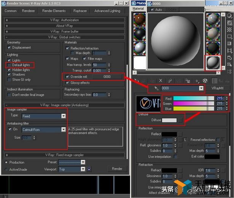234x198 pixels.
Task: Expand the V-Ray Frame buffer rollout
Action: [64, 31]
